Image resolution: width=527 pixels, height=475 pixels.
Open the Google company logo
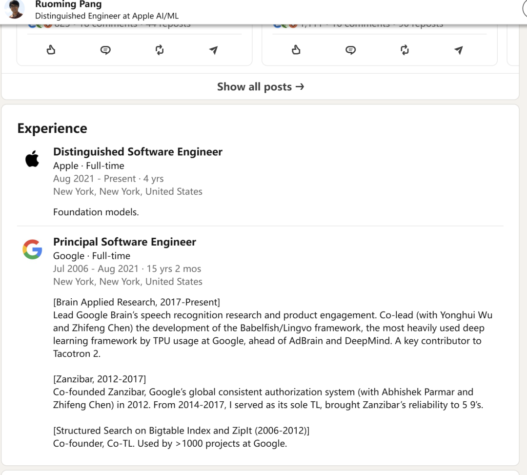(x=32, y=249)
